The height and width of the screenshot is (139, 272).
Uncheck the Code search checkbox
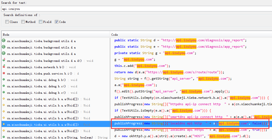(57, 22)
